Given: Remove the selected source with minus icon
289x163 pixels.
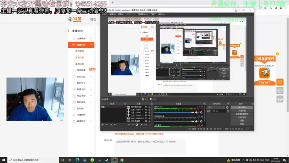Looking at the screenshot, I should (133, 125).
